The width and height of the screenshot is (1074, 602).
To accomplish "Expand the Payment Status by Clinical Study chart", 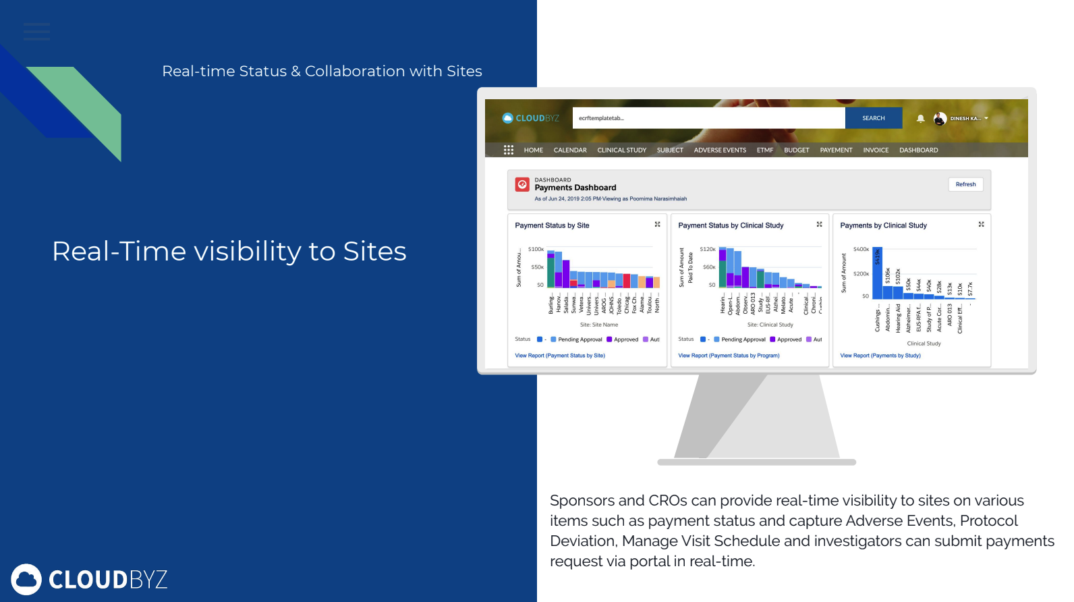I will 819,225.
